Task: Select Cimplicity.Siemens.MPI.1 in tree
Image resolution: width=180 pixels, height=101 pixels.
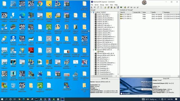Action: point(104,33)
